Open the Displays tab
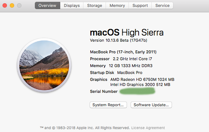The width and height of the screenshot is (209, 132). click(x=72, y=5)
